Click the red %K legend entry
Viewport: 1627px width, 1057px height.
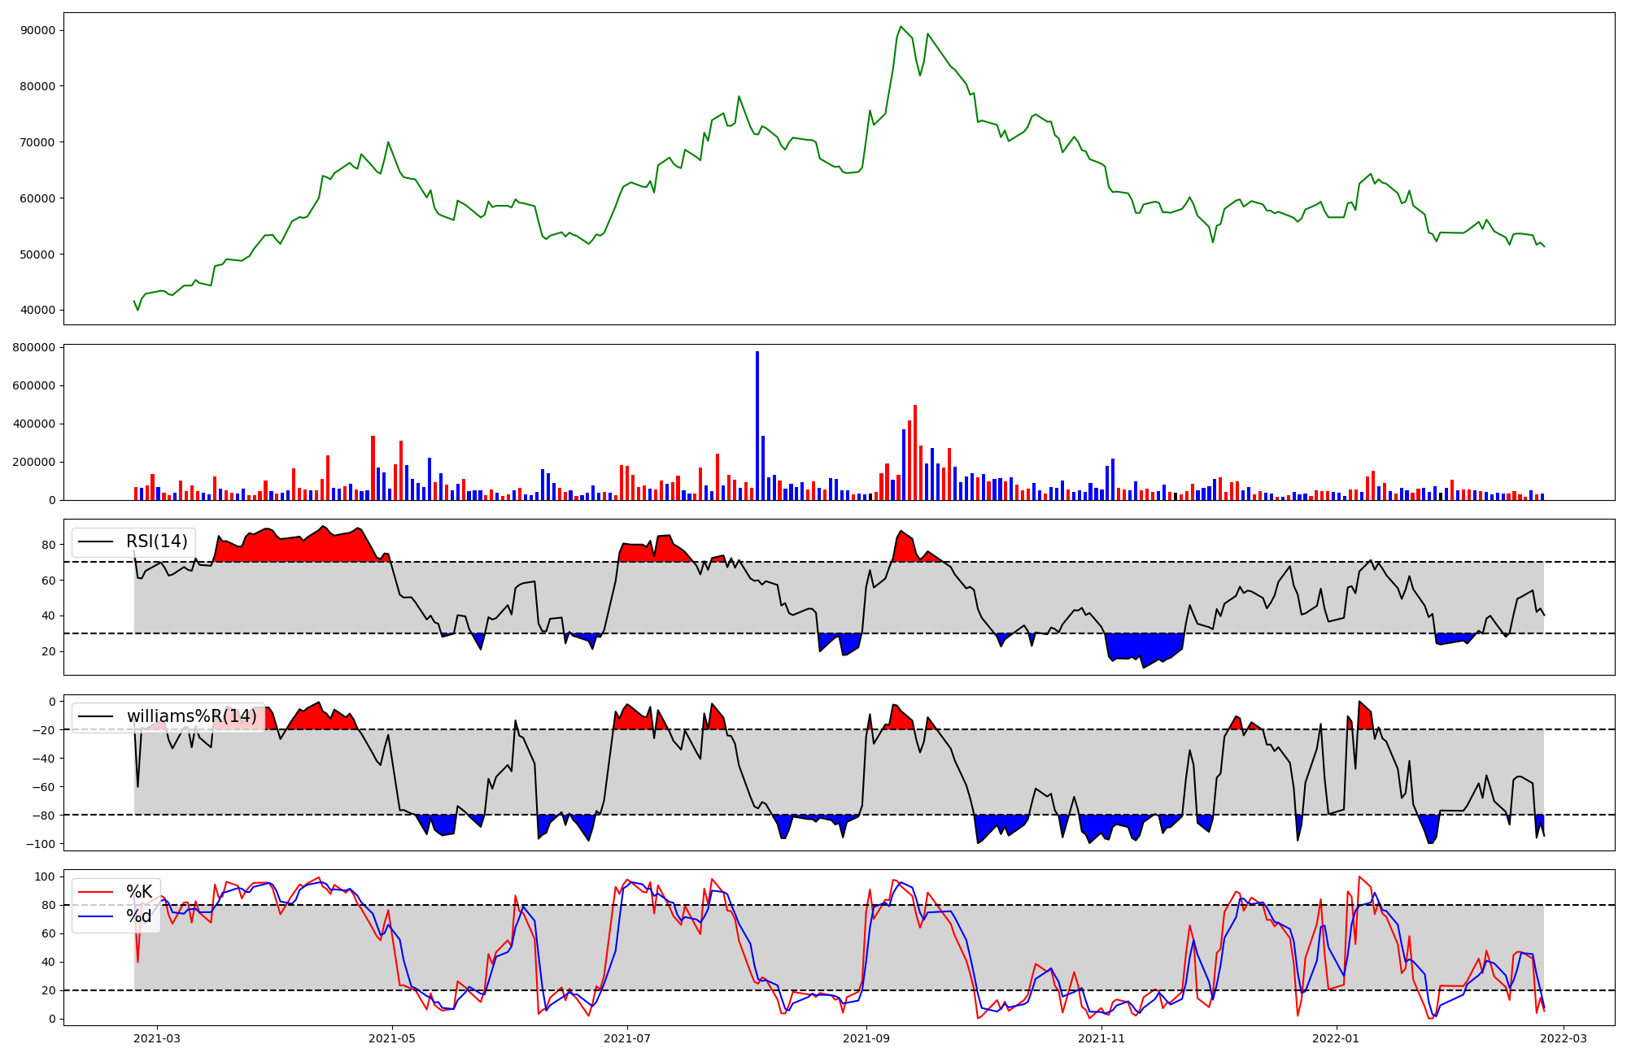[x=138, y=892]
